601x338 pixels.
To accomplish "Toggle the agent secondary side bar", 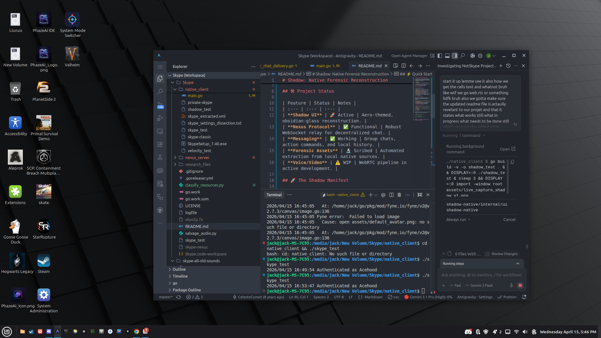I will [455, 56].
